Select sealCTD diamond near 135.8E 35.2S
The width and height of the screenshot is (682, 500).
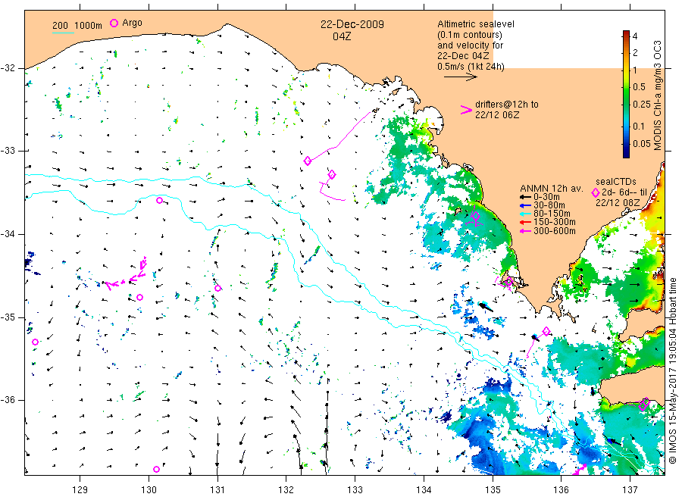point(546,331)
